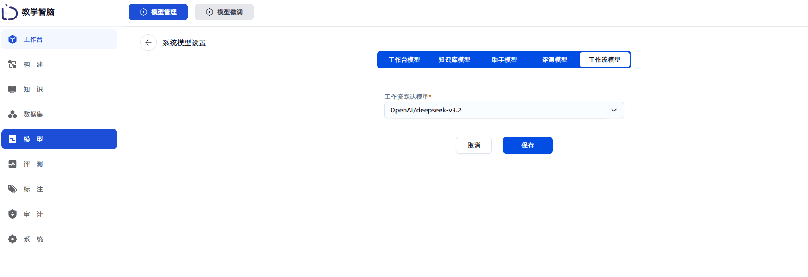Click the 审计 shield icon
The width and height of the screenshot is (808, 277).
point(12,214)
